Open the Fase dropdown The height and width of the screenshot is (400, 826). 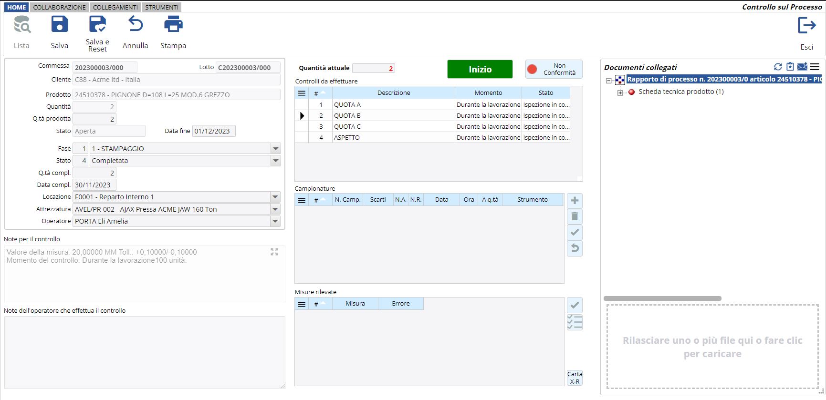click(275, 149)
